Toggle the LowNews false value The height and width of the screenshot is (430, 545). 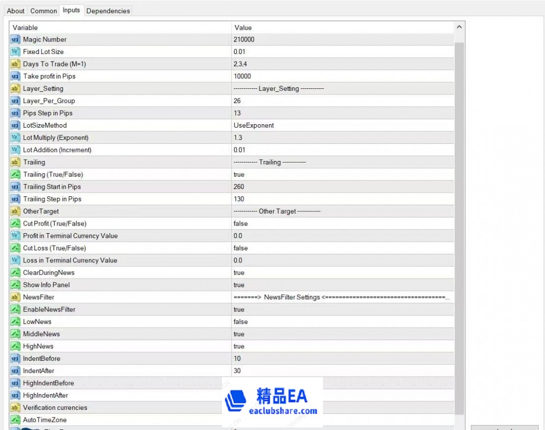pos(241,321)
